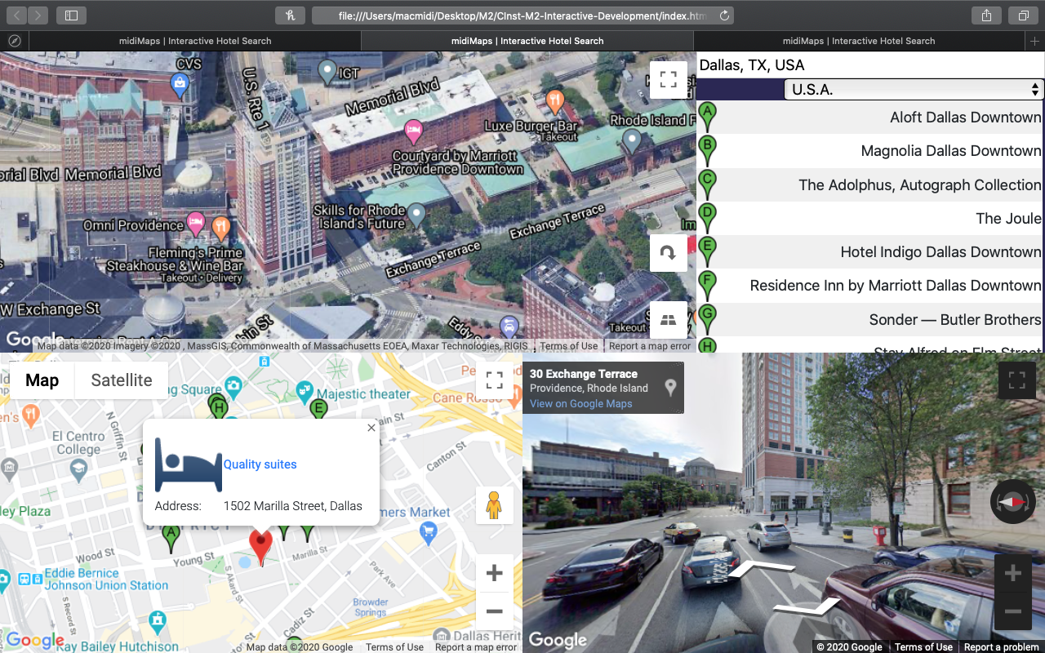Viewport: 1045px width, 653px height.
Task: Toggle the Safari sidebar button
Action: point(71,15)
